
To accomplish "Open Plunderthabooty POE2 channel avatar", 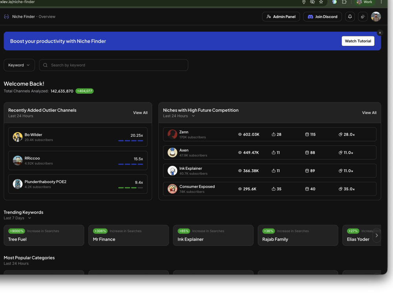I will click(18, 184).
